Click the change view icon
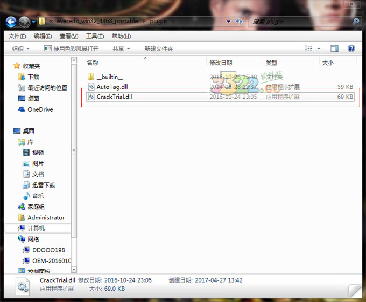The height and width of the screenshot is (302, 366). pyautogui.click(x=308, y=49)
